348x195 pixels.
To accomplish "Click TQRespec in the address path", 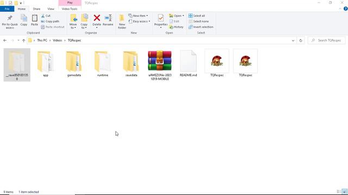I will [x=74, y=41].
